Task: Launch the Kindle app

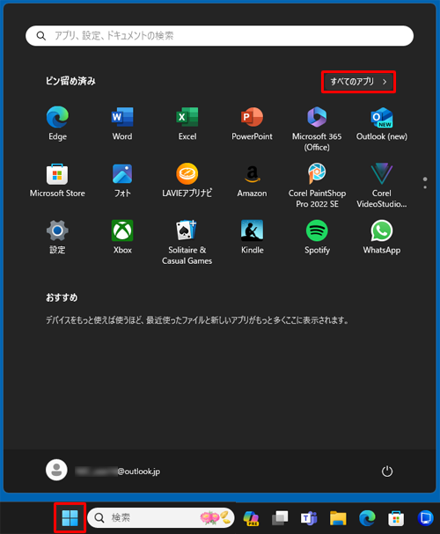Action: (x=252, y=237)
